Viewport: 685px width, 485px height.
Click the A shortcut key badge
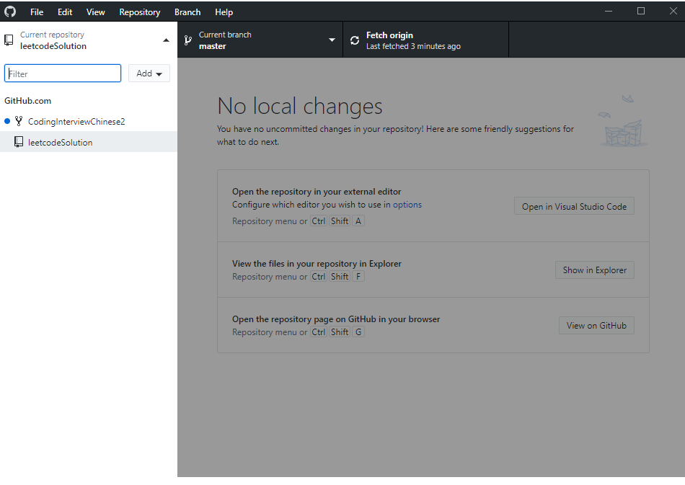tap(358, 221)
